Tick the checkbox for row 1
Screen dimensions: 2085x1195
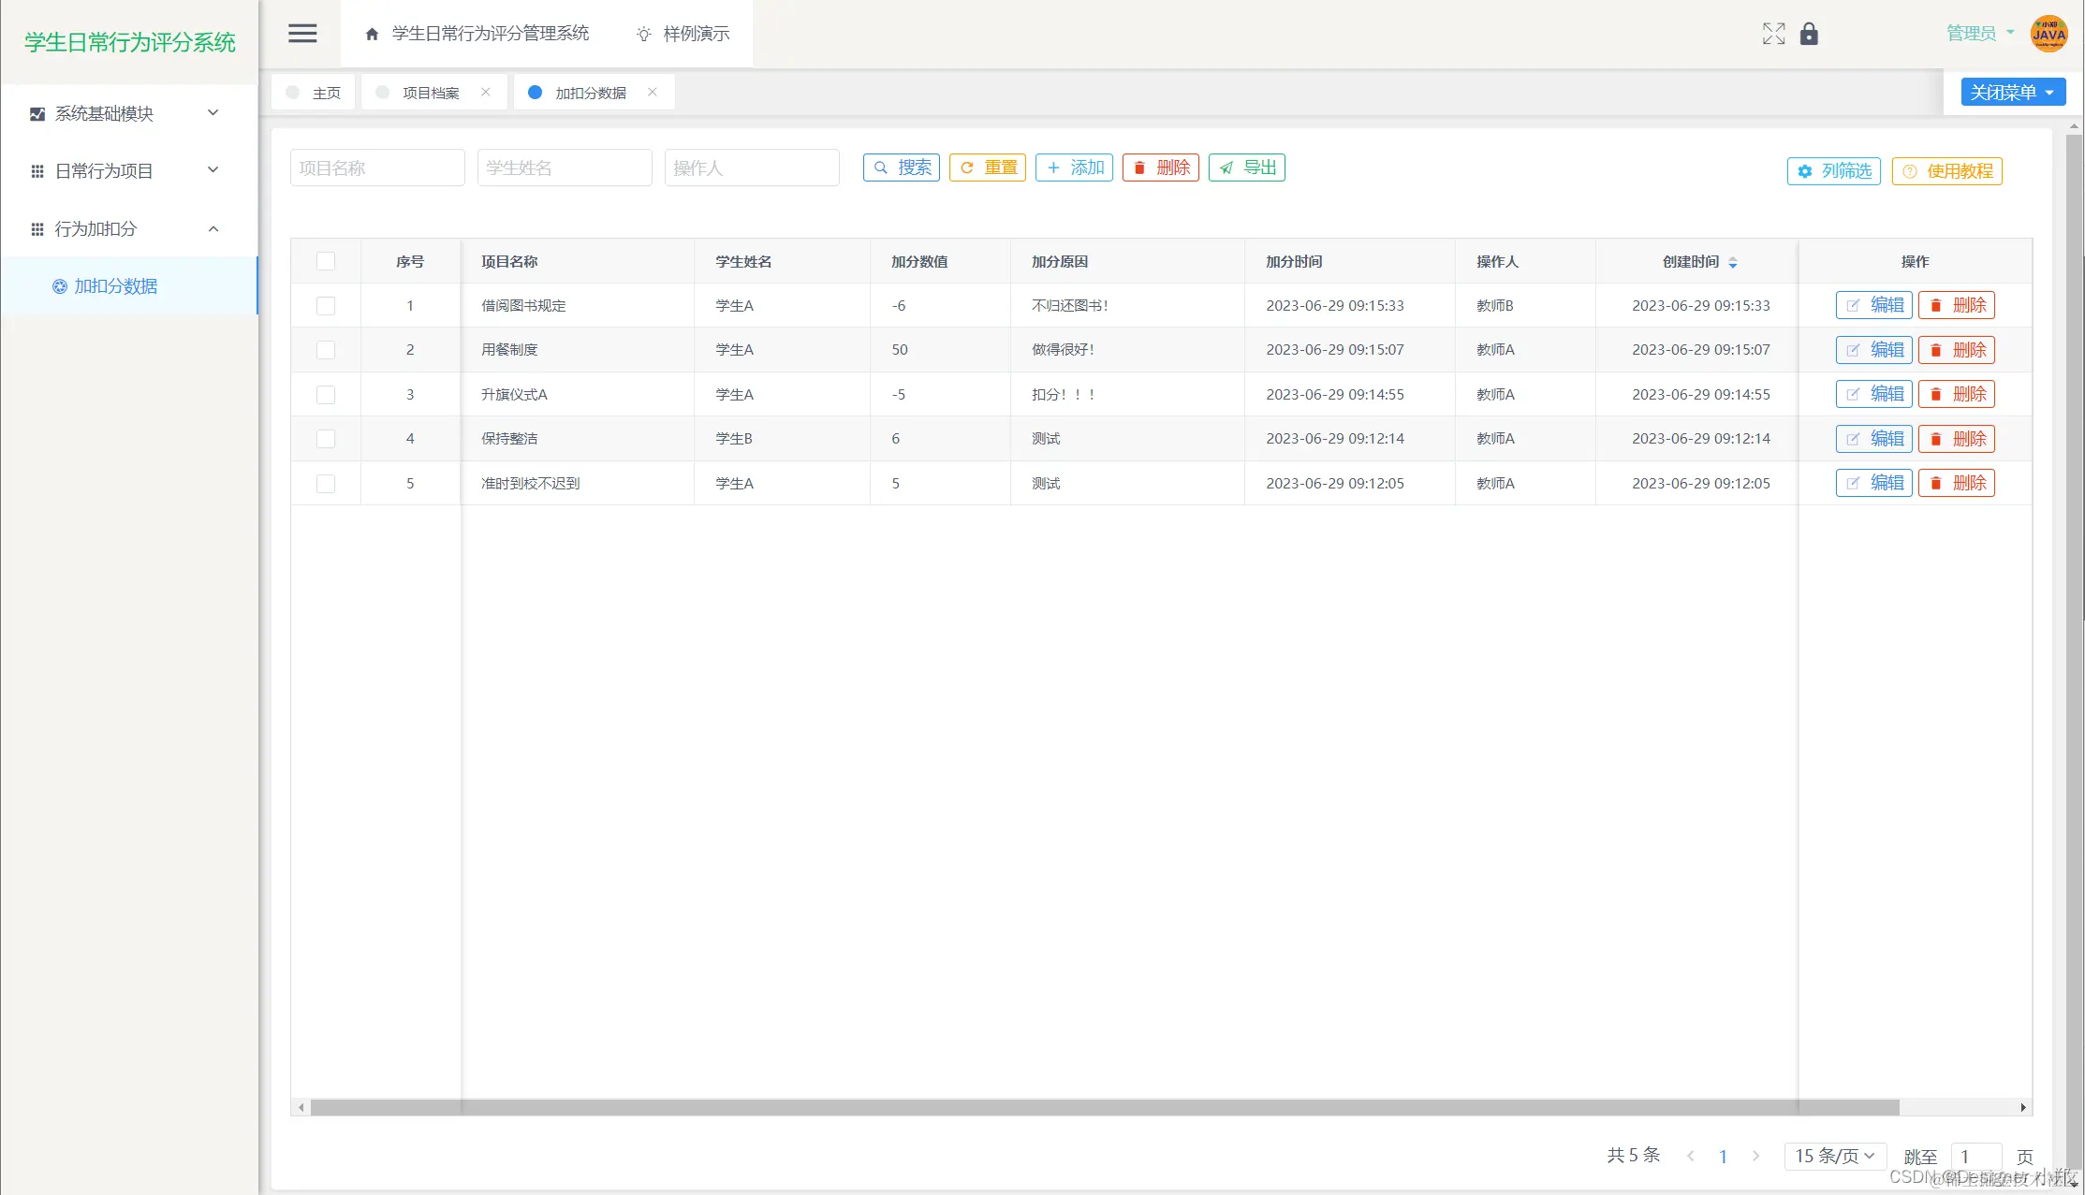[x=326, y=306]
